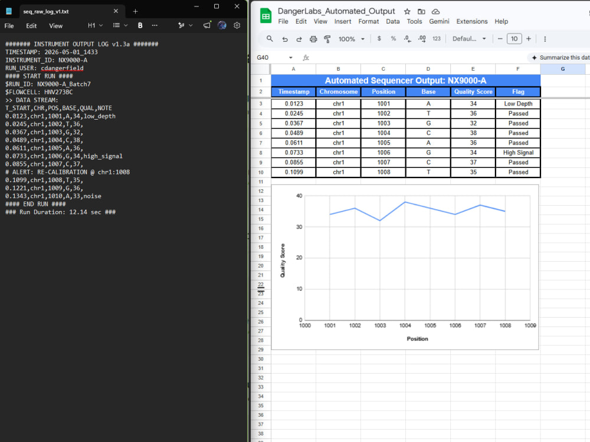Screen dimensions: 590x442
Task: Open Notepad list formatting bullet icon
Action: [116, 25]
